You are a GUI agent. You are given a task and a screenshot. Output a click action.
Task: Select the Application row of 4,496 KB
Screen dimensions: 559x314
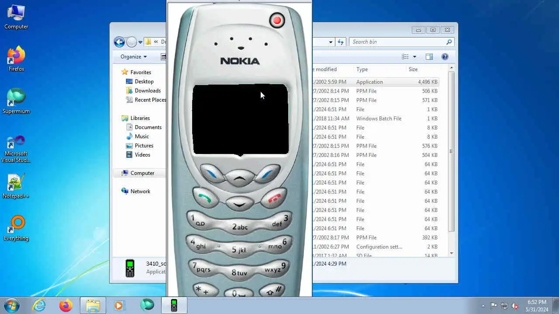[376, 82]
